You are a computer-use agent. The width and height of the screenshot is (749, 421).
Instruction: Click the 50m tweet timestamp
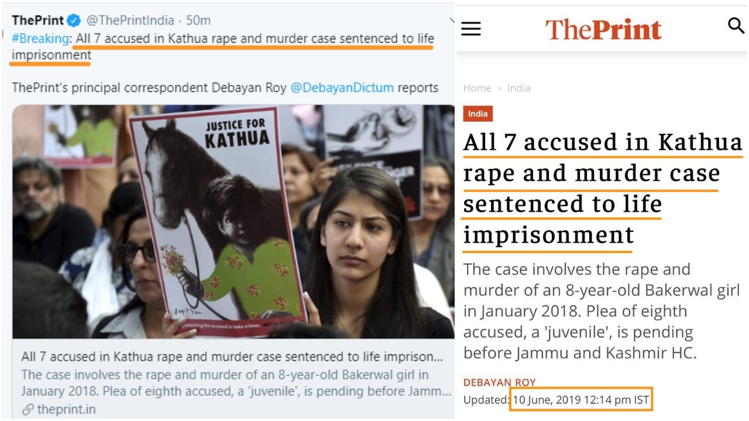[x=198, y=20]
